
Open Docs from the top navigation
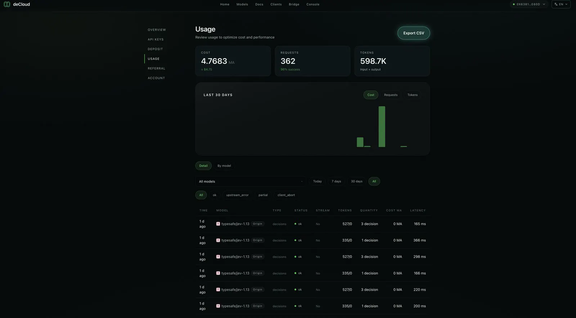(259, 4)
